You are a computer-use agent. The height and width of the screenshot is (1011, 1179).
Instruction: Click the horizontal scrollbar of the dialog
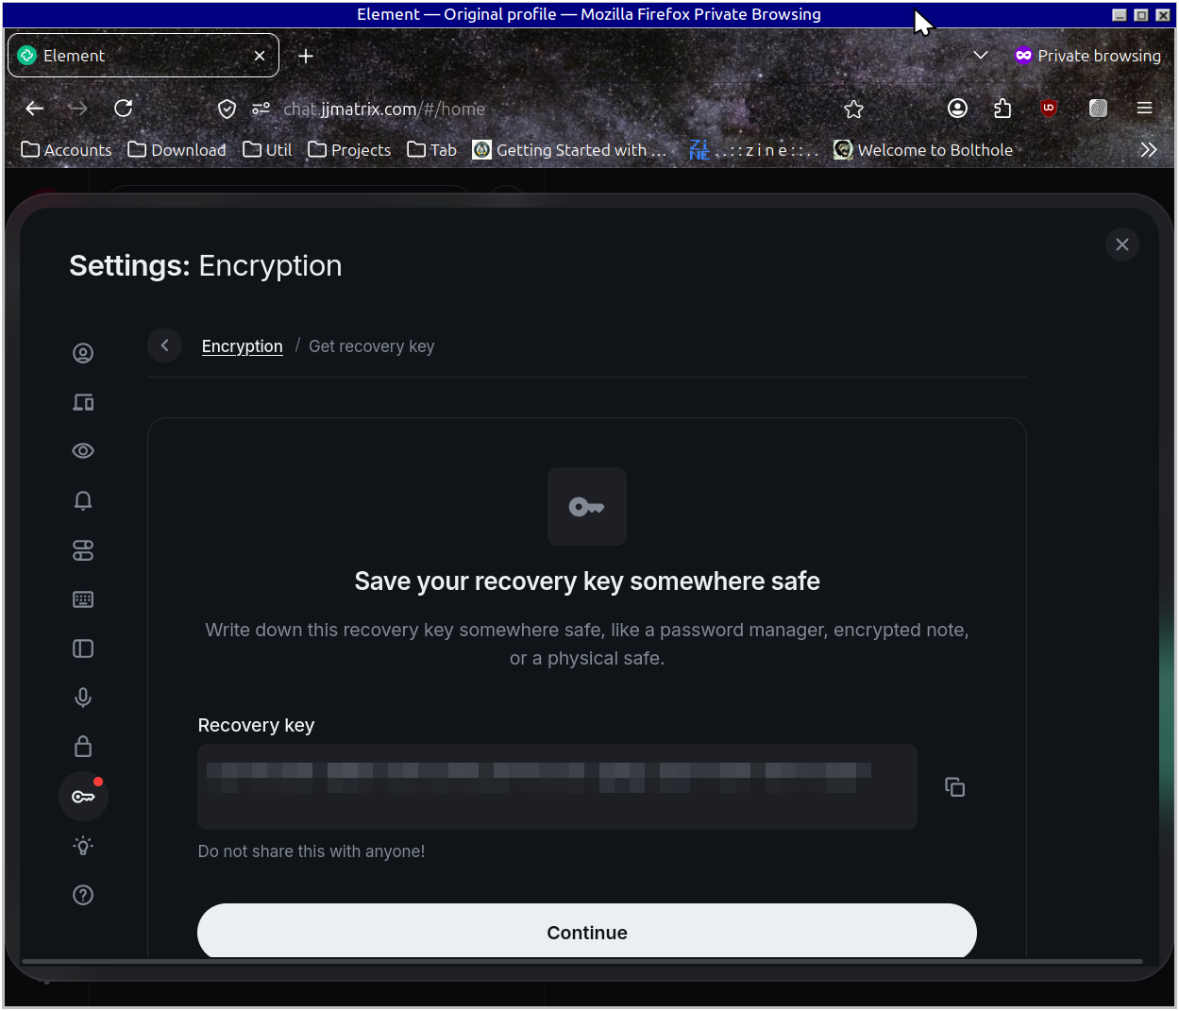581,961
